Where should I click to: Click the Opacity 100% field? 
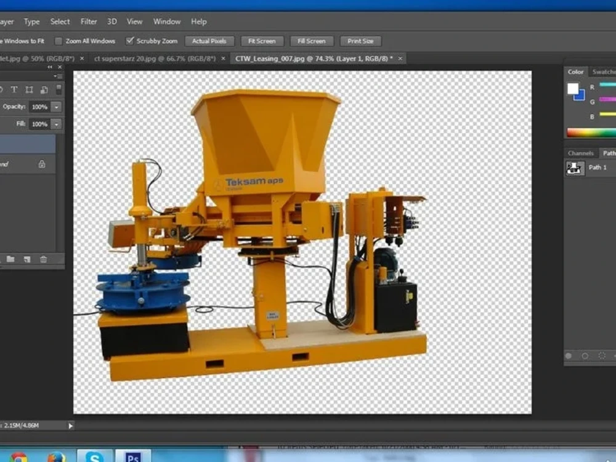[39, 107]
